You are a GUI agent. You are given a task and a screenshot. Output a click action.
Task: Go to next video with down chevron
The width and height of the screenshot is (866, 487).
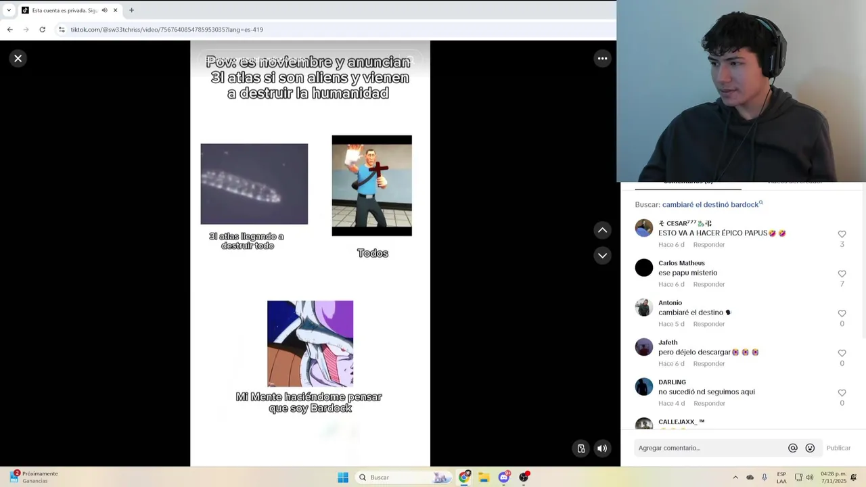coord(602,255)
